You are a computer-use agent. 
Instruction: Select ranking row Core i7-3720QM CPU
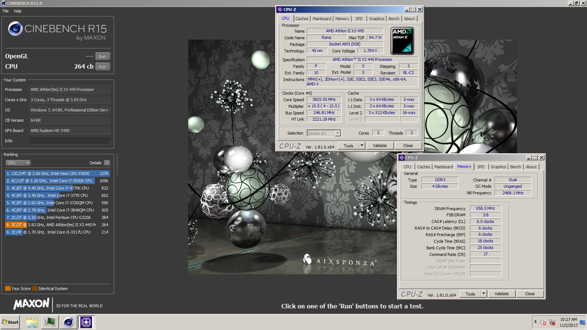pos(58,203)
